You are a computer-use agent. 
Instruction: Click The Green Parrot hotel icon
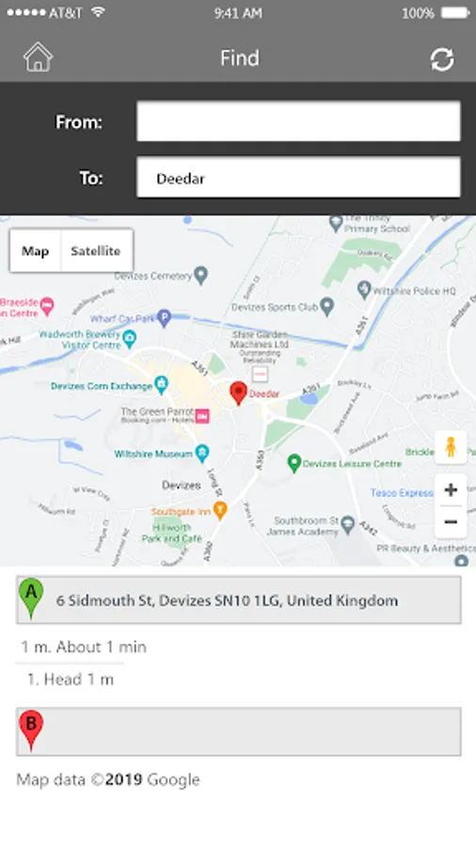click(x=202, y=416)
